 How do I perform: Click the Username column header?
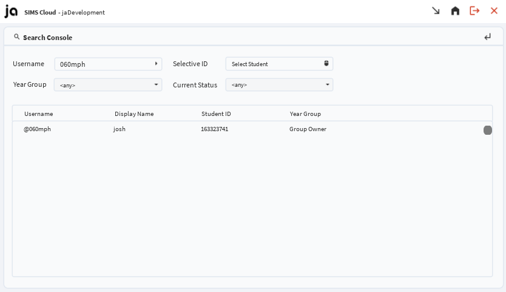(x=38, y=114)
